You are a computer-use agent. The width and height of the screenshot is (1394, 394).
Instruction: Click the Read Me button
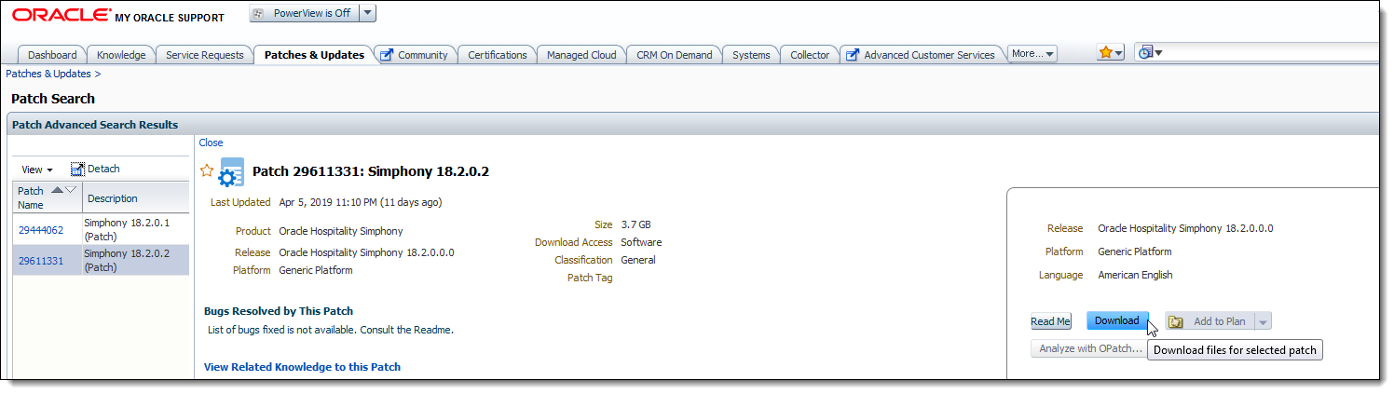pos(1050,321)
